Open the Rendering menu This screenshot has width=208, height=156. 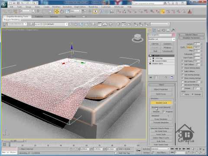point(93,7)
